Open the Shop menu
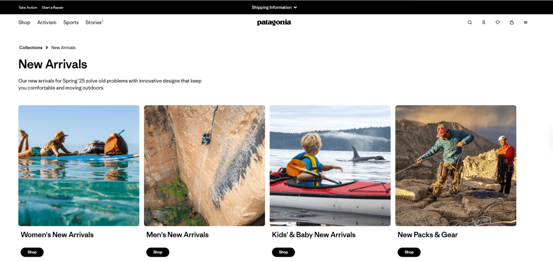 [x=24, y=22]
